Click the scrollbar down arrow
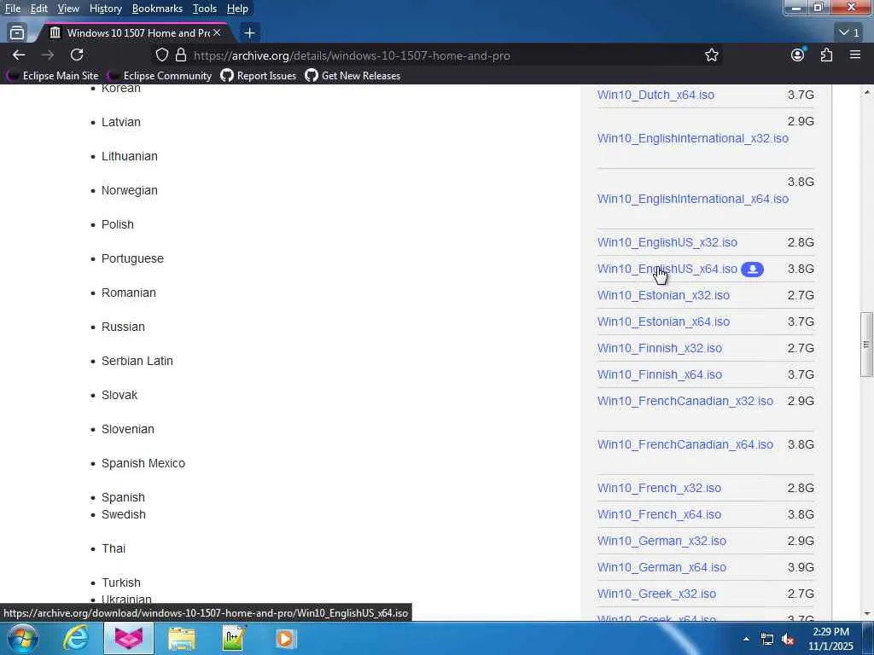This screenshot has height=655, width=874. (866, 613)
